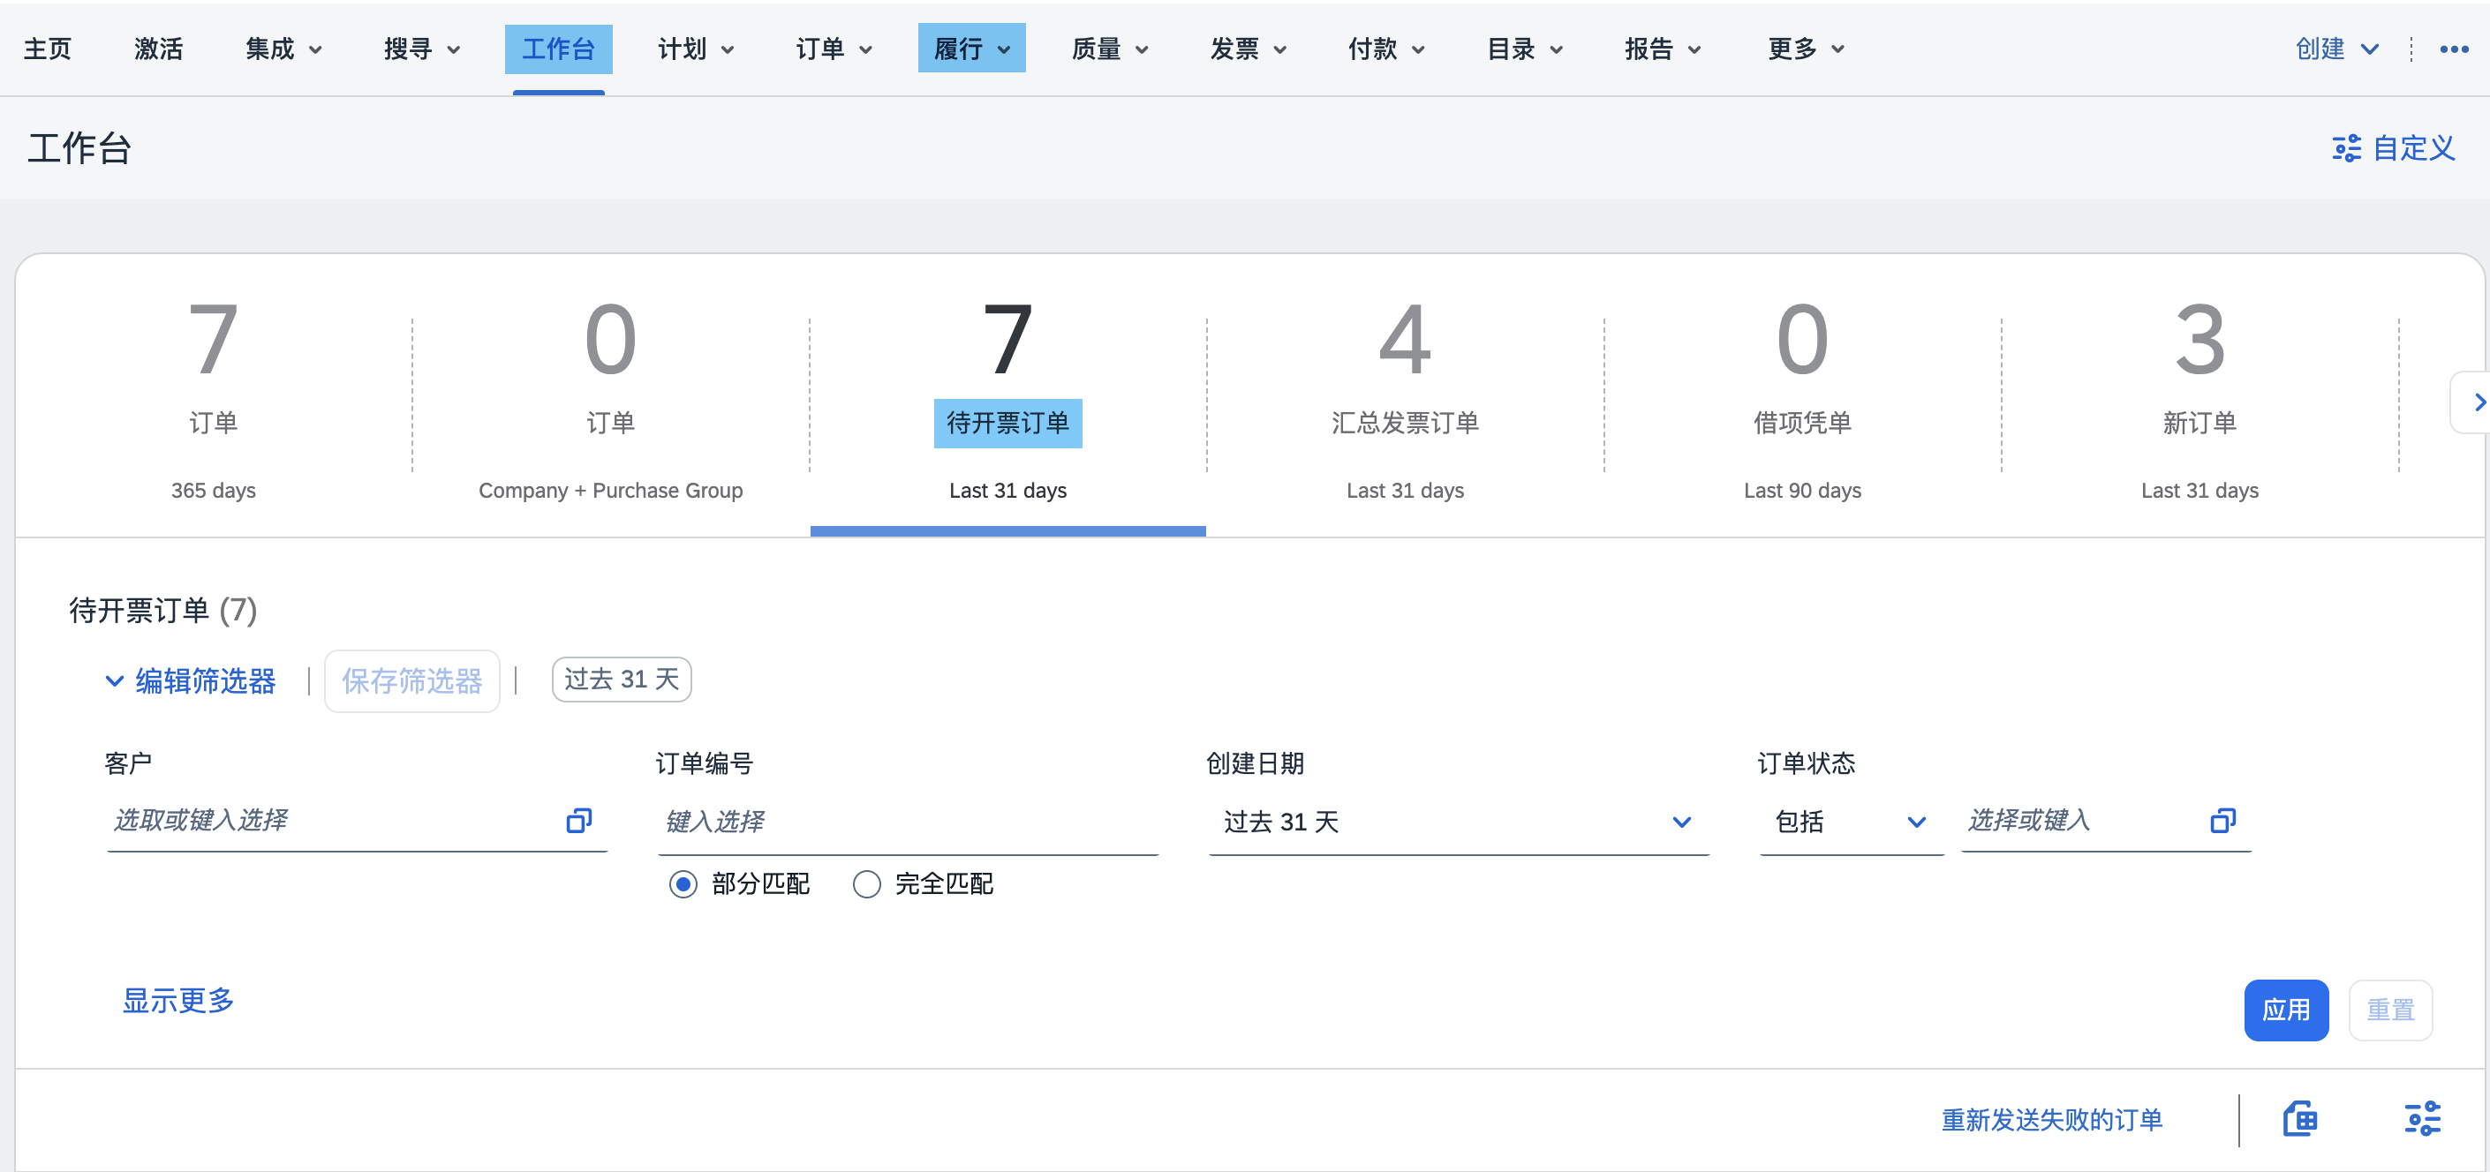Open the 创建日期 dropdown showing 过去 31 天
The width and height of the screenshot is (2490, 1172).
click(1459, 823)
